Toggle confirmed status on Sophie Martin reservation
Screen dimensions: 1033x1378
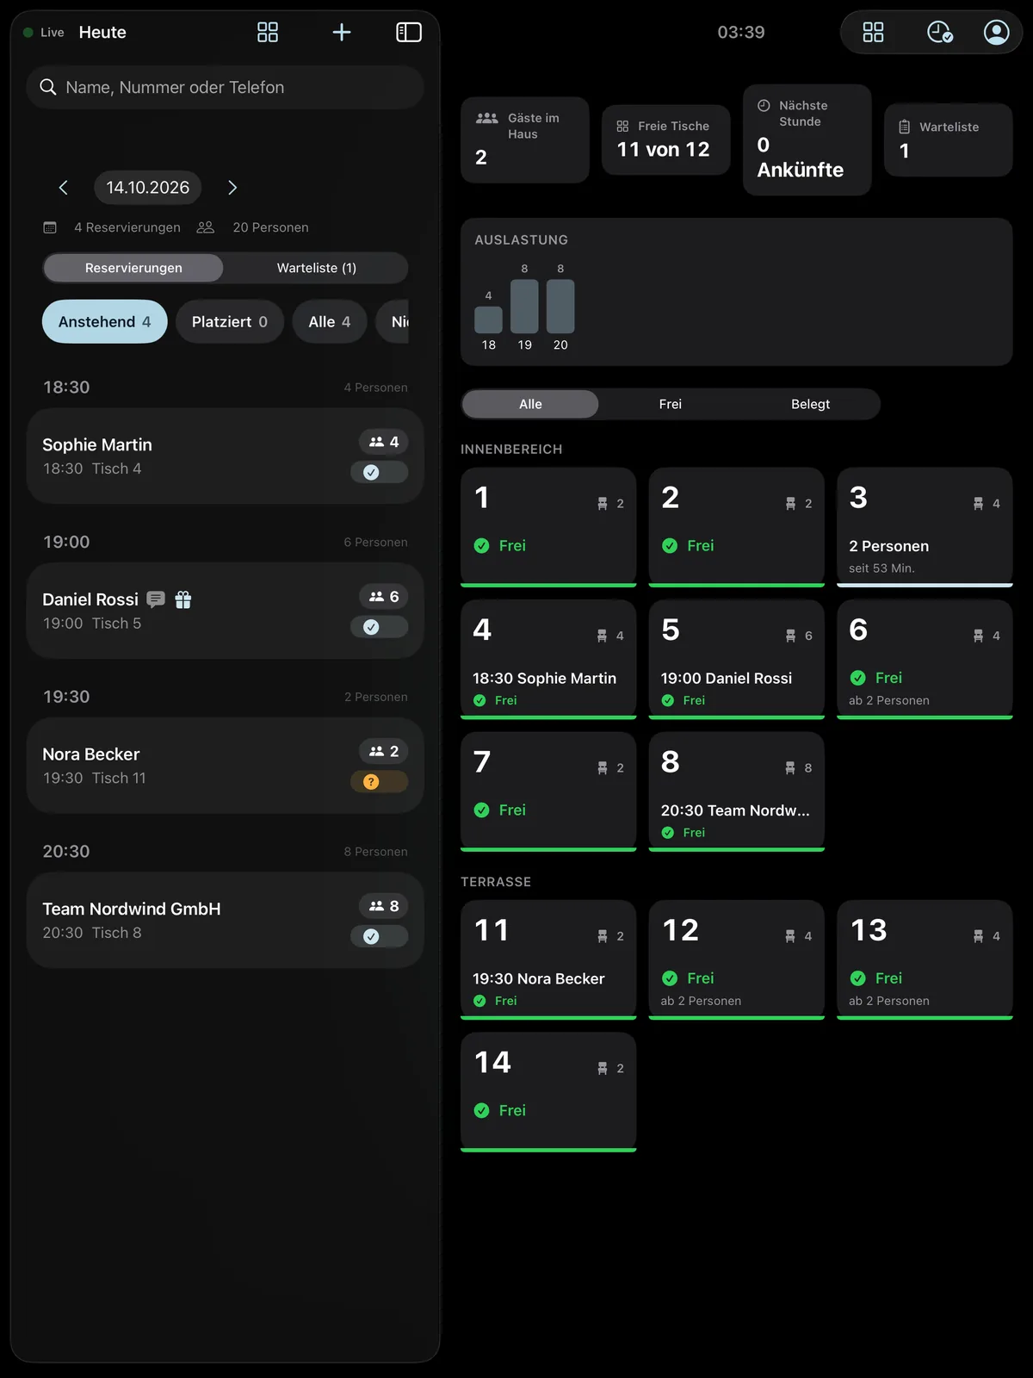[x=380, y=472]
